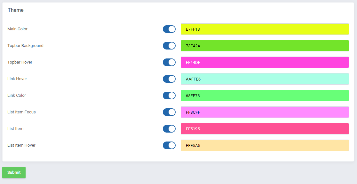
Task: Open the green 73E42A color picker
Action: pyautogui.click(x=265, y=46)
